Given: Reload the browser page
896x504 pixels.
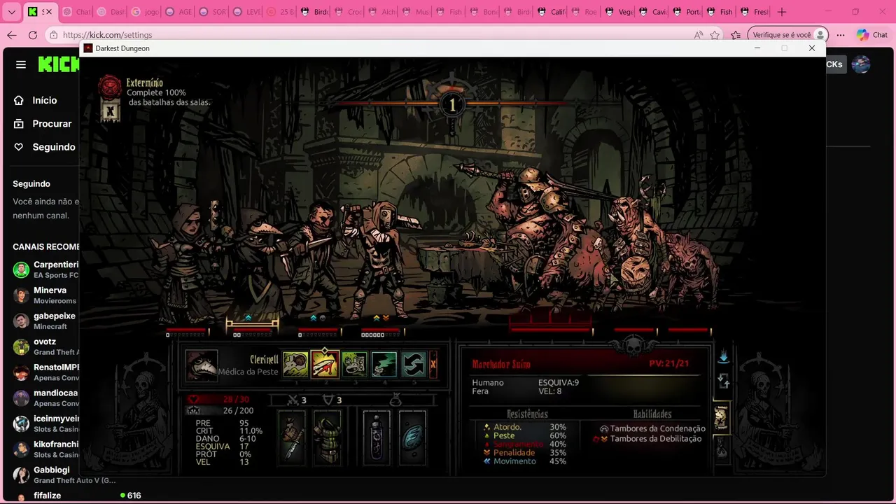Looking at the screenshot, I should 33,34.
